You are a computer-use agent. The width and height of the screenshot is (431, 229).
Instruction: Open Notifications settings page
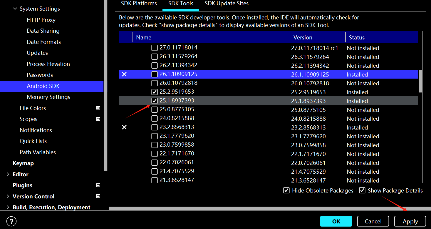pyautogui.click(x=36, y=130)
